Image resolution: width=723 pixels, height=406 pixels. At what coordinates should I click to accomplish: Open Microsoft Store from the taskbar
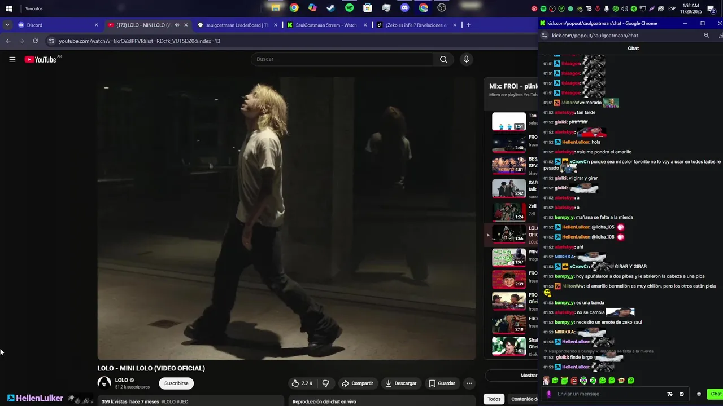pos(368,7)
